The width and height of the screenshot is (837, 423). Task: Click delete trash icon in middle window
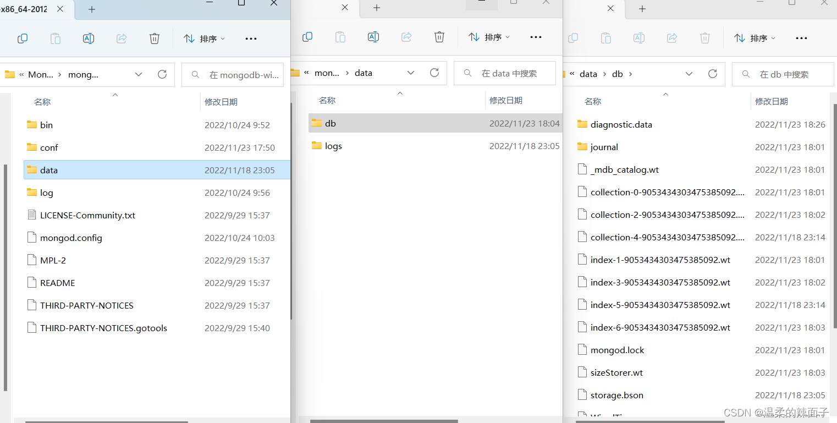(439, 37)
